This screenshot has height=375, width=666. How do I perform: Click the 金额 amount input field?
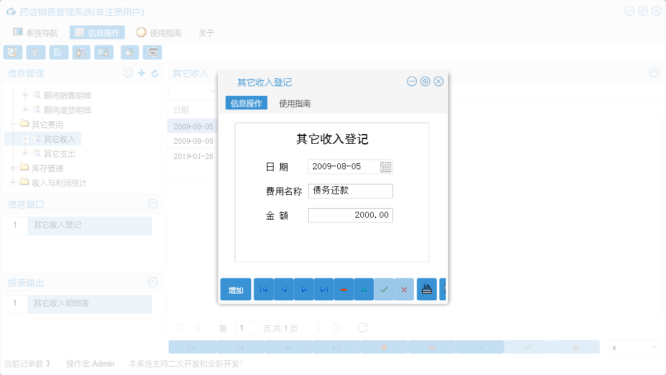click(x=351, y=215)
